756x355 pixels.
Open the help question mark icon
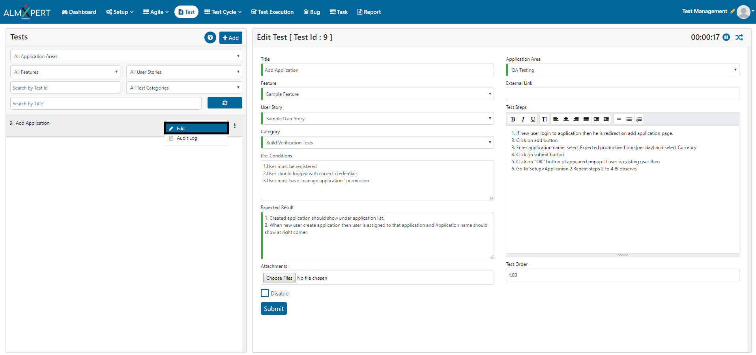coord(210,37)
